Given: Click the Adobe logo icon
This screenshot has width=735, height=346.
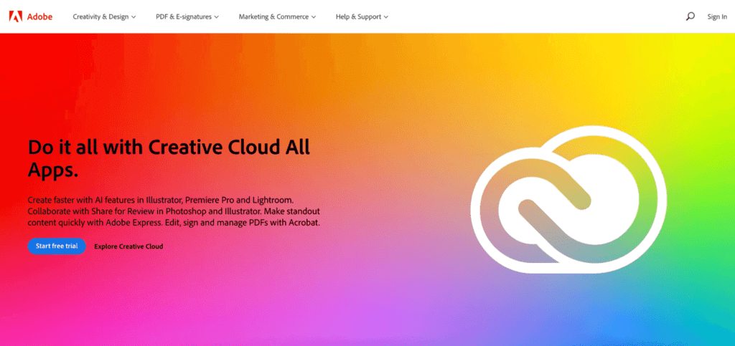Looking at the screenshot, I should (16, 16).
